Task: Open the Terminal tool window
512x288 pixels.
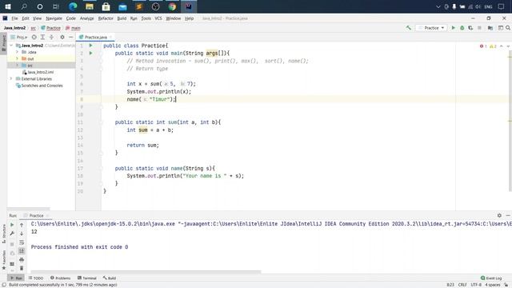Action: click(87, 278)
